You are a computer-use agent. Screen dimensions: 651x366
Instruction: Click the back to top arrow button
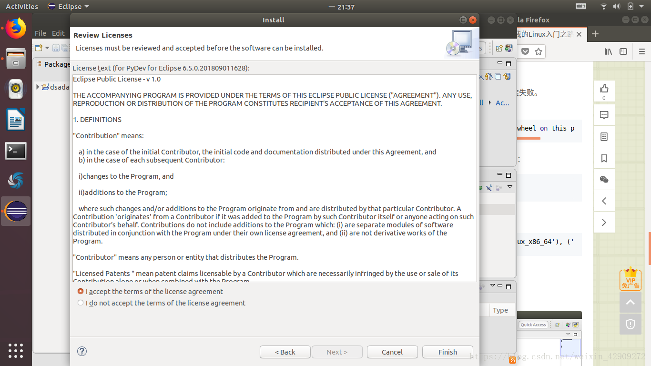pos(631,302)
